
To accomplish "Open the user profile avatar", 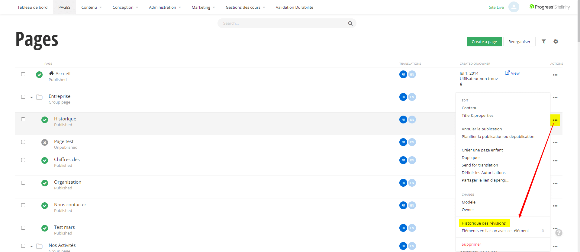I will point(514,7).
